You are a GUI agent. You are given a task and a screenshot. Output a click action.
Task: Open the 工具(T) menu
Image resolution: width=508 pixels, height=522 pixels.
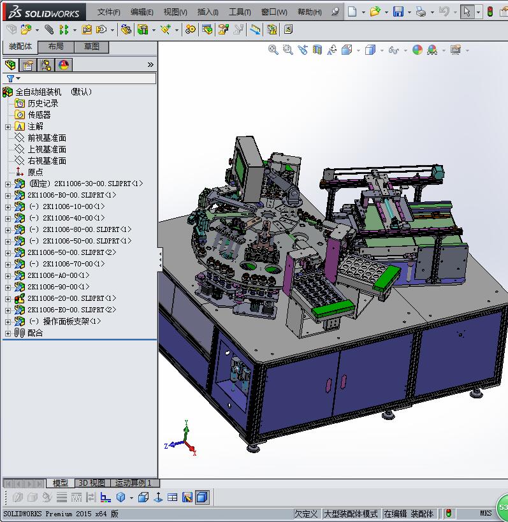click(240, 12)
